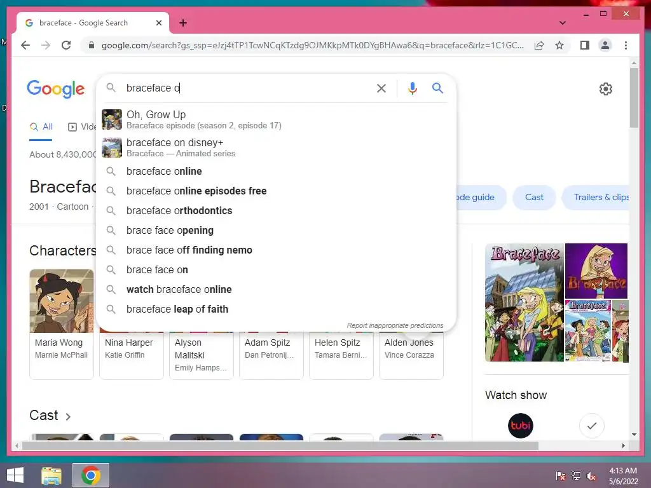Viewport: 651px width, 488px height.
Task: Click the Chrome back arrow
Action: (x=25, y=45)
